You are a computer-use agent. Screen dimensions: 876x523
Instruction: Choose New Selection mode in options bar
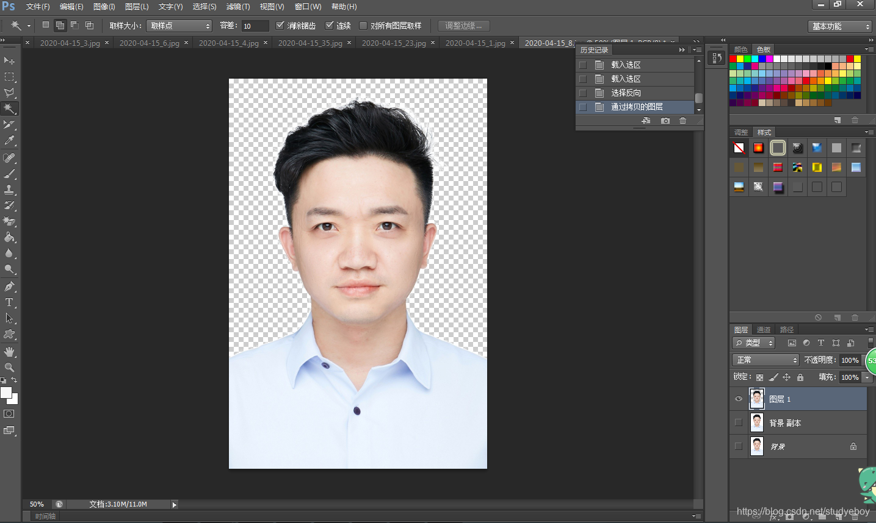tap(46, 25)
